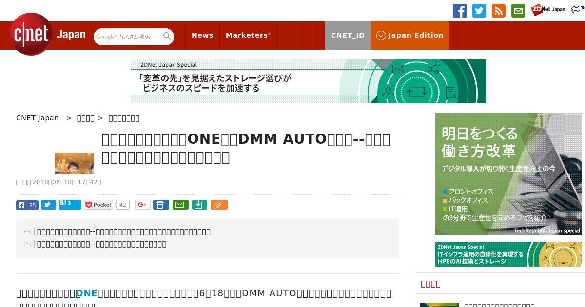The image size is (585, 307).
Task: Share the article via the Twitter button
Action: click(x=48, y=205)
